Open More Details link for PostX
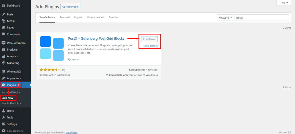Viewport: 295px width, 134px height. point(150,46)
